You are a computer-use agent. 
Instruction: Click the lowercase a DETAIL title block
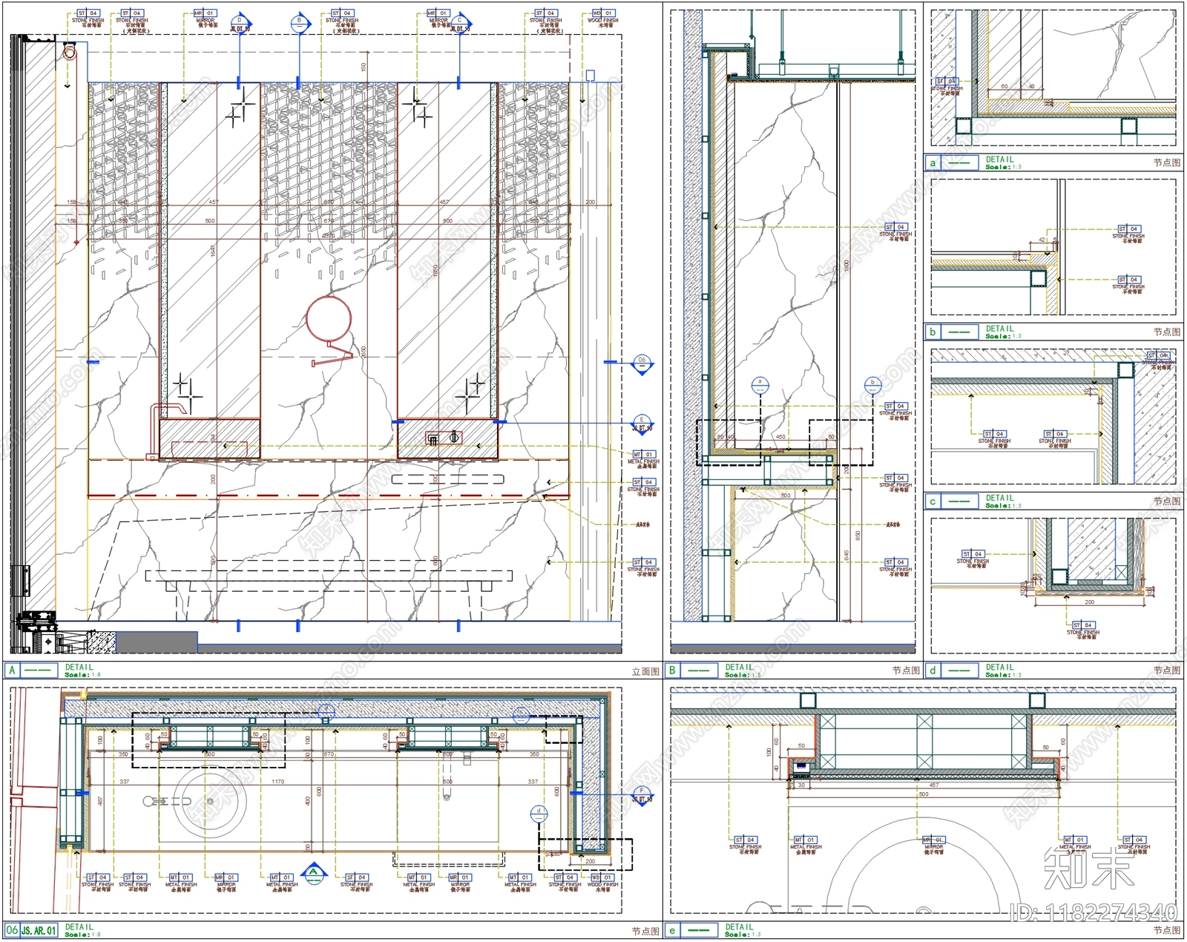click(x=974, y=163)
